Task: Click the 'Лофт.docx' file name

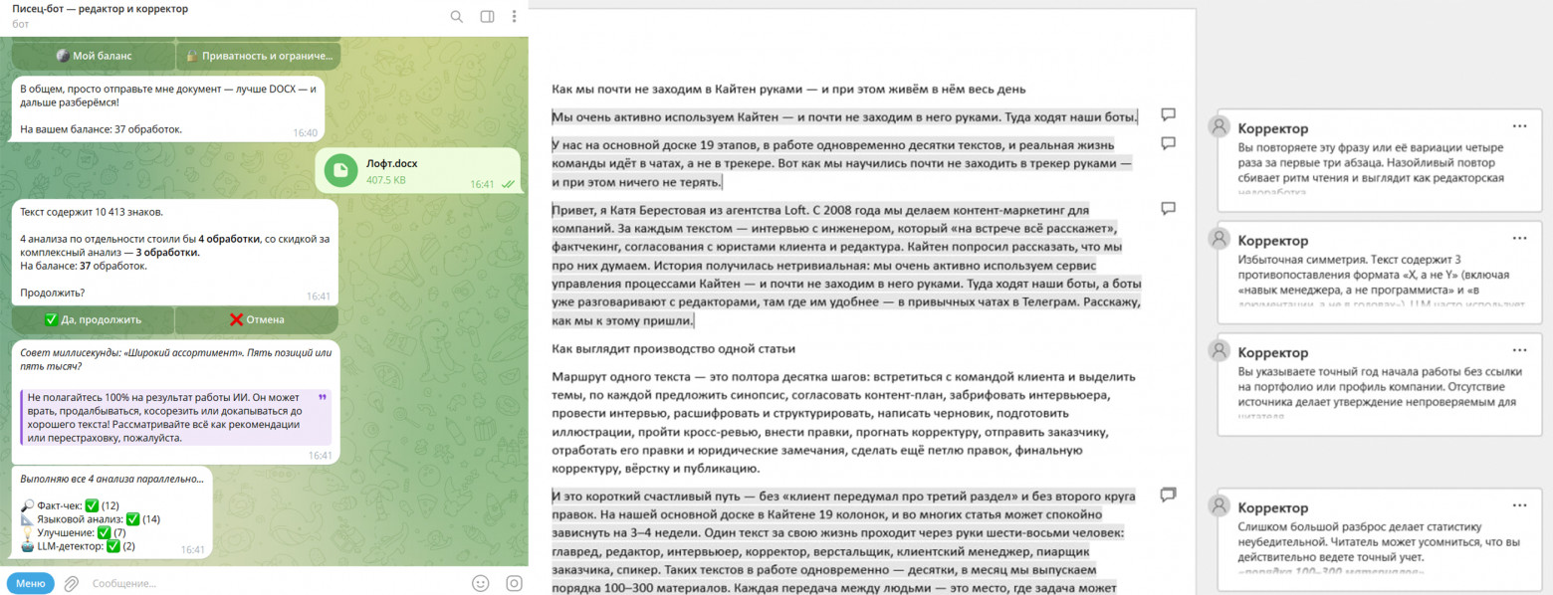Action: point(391,163)
